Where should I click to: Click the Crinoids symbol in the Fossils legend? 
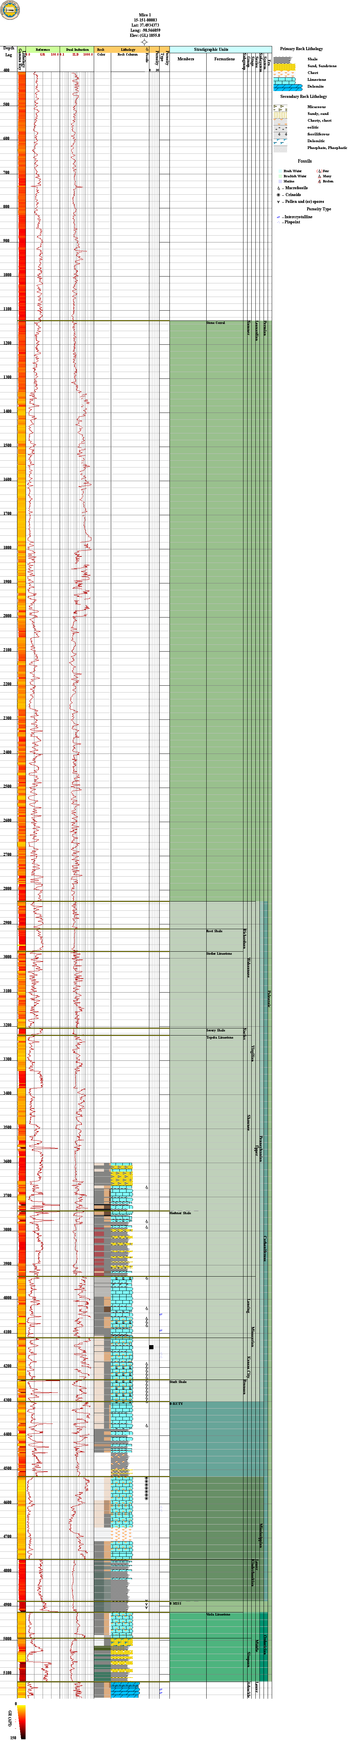click(x=279, y=195)
